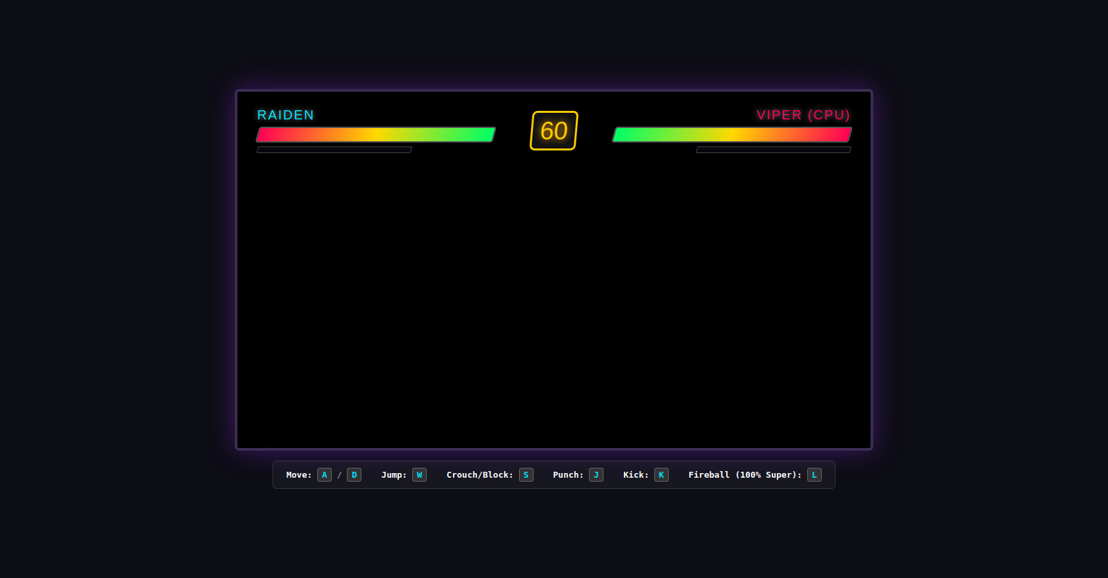Click Viper's empty super meter
The image size is (1108, 578).
pyautogui.click(x=774, y=150)
